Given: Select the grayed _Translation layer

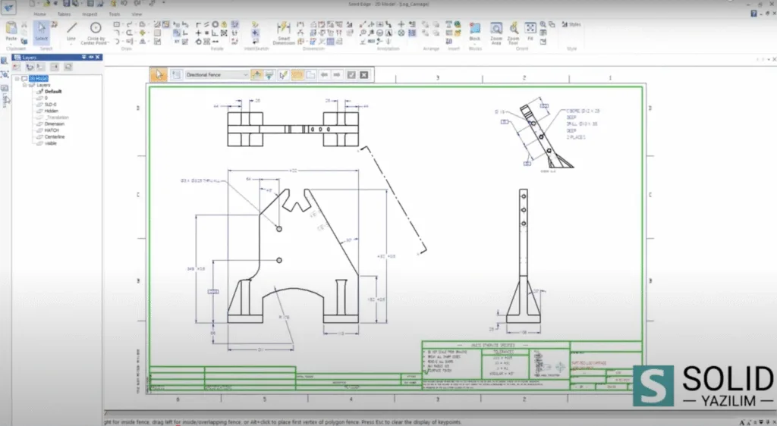Looking at the screenshot, I should 57,117.
